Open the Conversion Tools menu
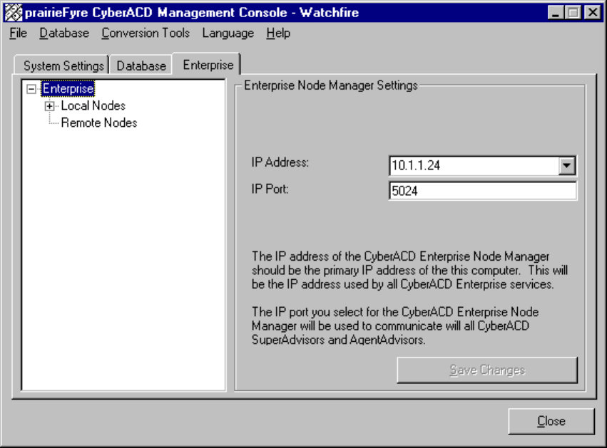Viewport: 607px width, 448px height. pos(146,33)
